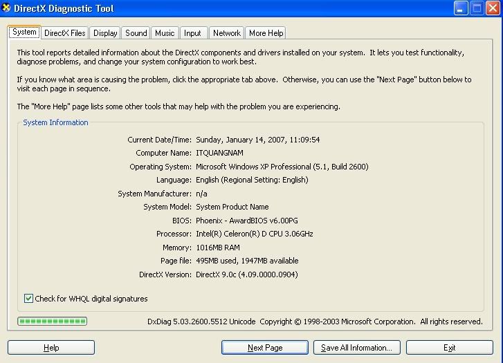
Task: Select computer name ITQUANGNAM
Action: click(x=219, y=153)
